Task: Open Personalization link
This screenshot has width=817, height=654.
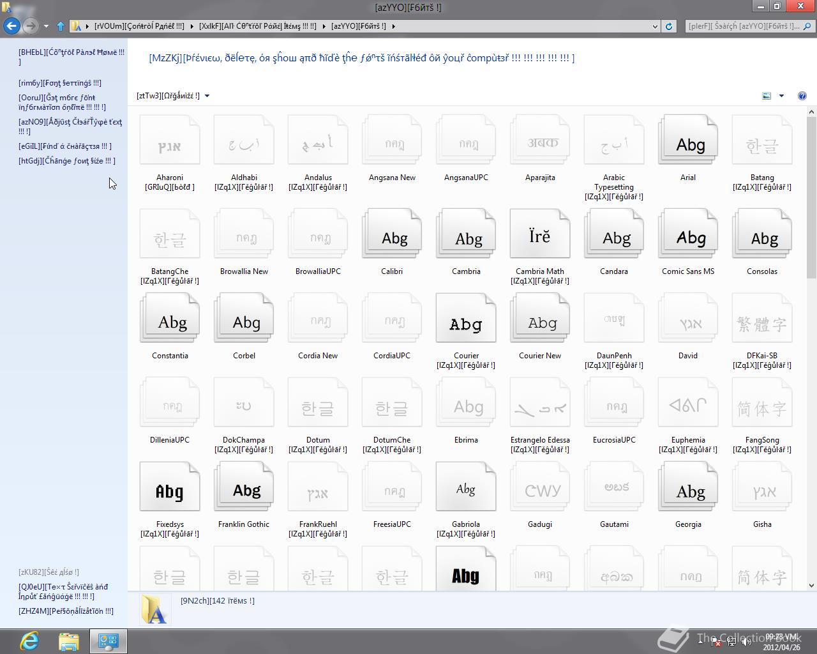Action: tap(66, 611)
